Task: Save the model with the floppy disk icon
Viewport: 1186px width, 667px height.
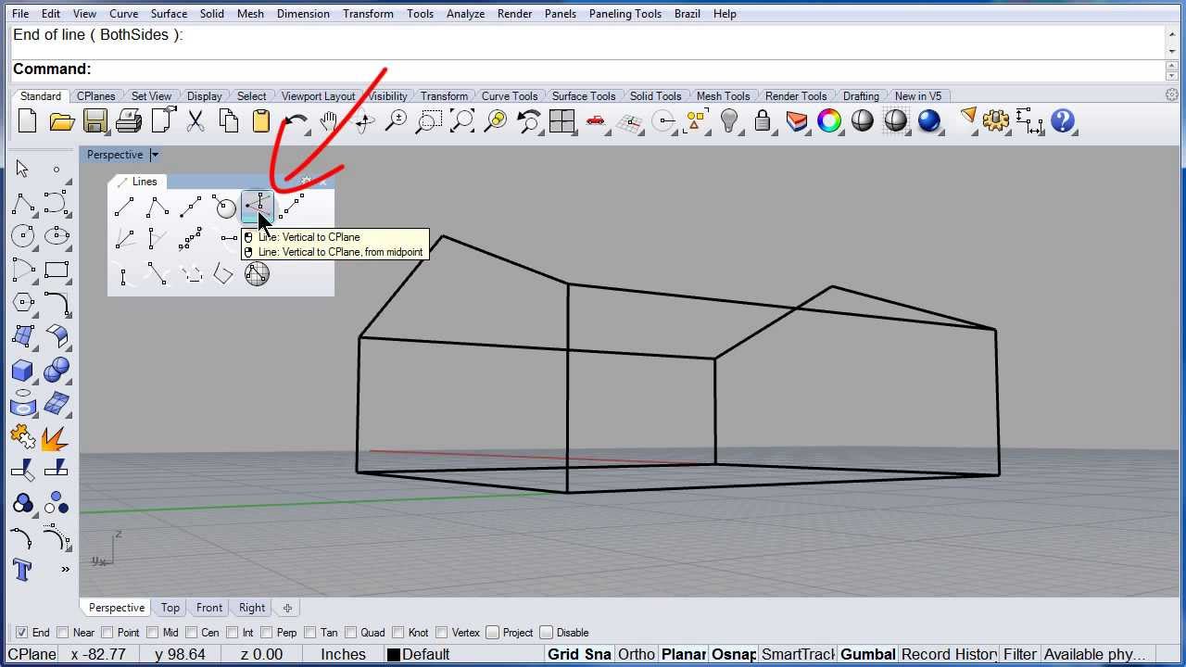Action: click(x=95, y=121)
